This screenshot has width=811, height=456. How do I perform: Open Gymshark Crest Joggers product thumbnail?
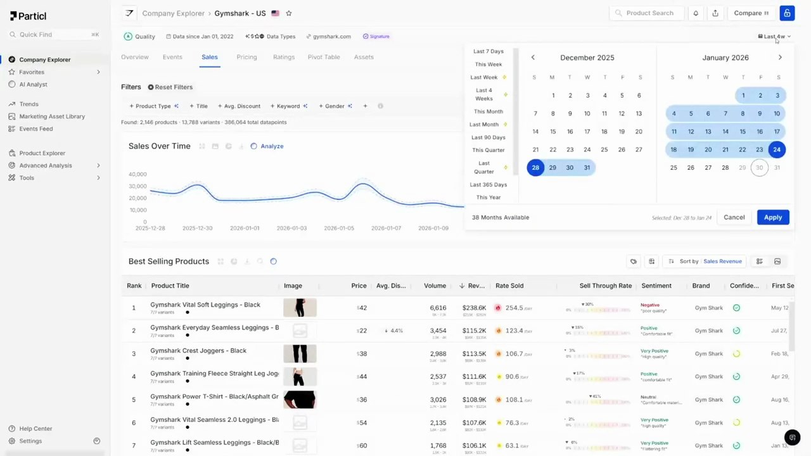pos(300,353)
